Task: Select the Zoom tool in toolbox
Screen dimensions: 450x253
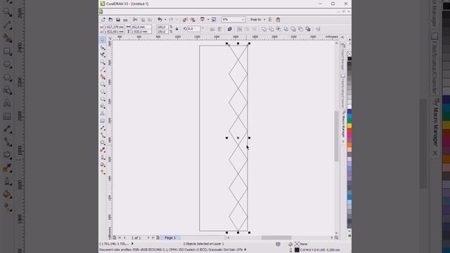Action: click(103, 63)
